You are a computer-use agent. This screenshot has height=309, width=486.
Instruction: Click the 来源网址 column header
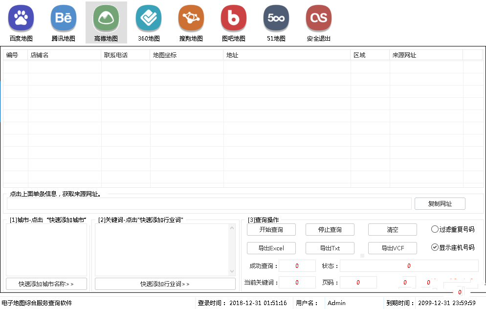pyautogui.click(x=426, y=55)
